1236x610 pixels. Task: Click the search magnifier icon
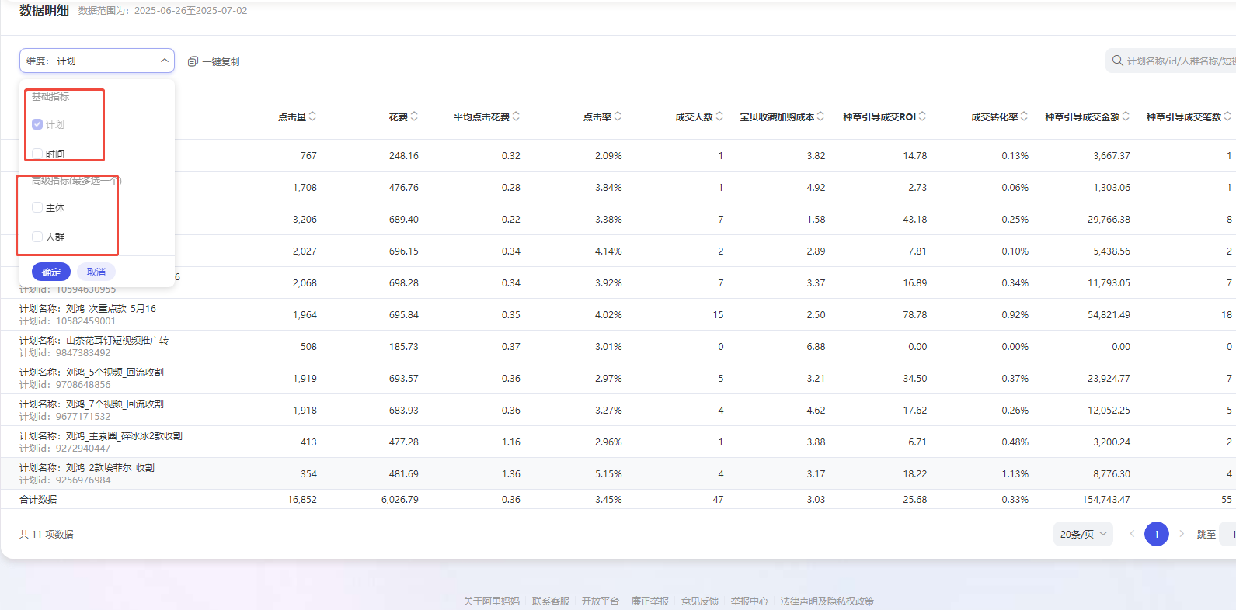click(1117, 61)
